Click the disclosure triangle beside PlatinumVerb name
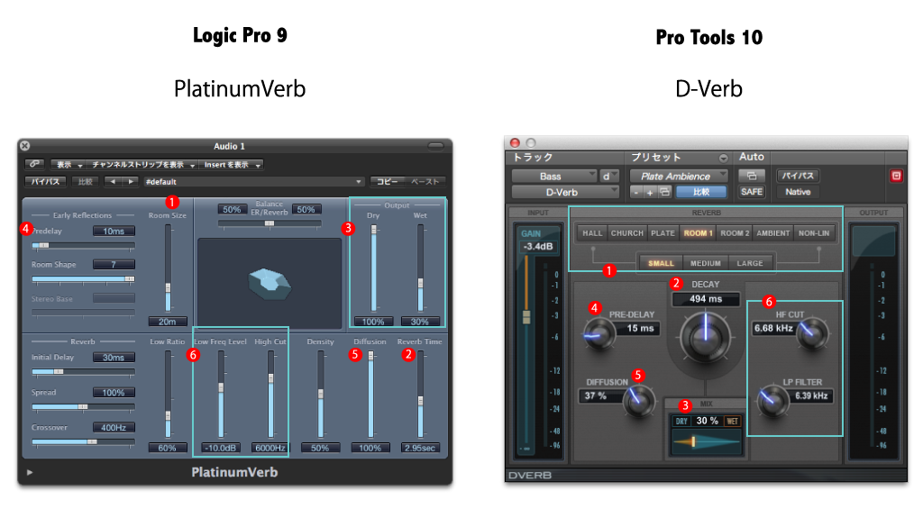 click(30, 472)
